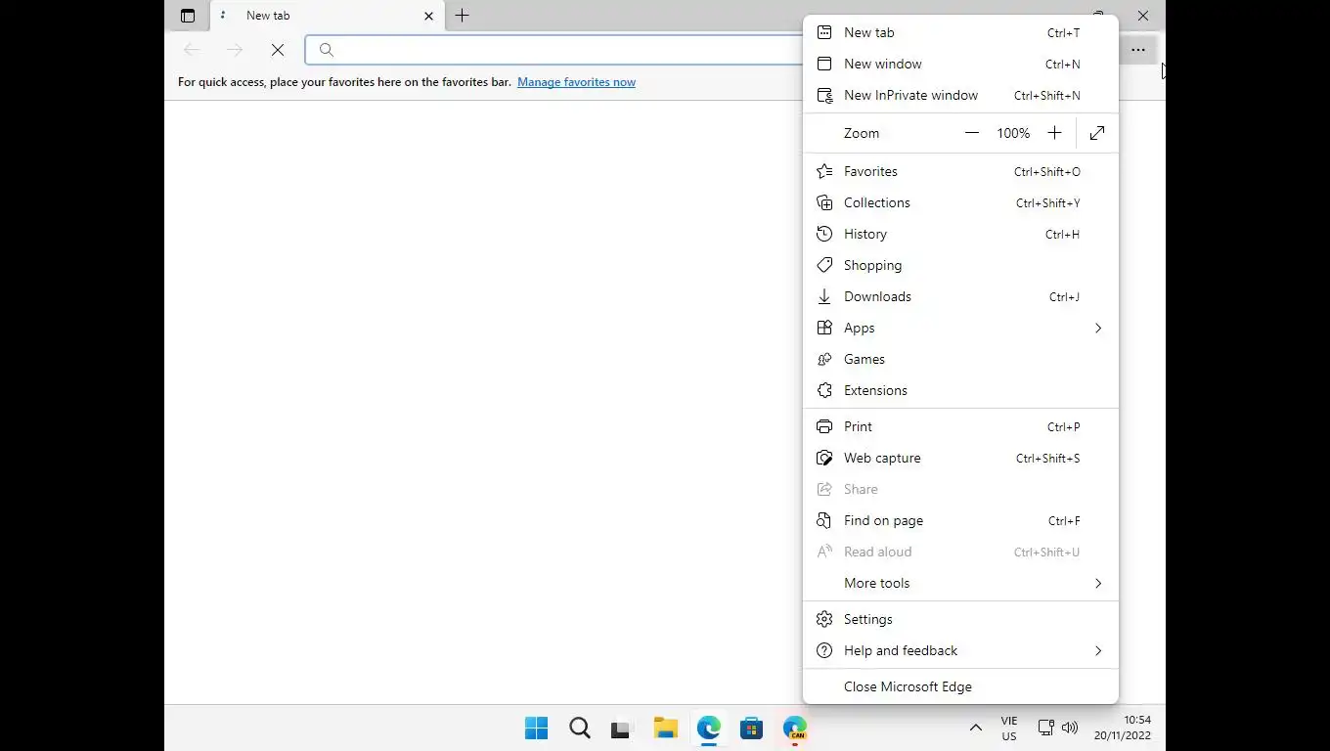This screenshot has width=1330, height=751.
Task: Open Windows Start menu
Action: pyautogui.click(x=536, y=729)
